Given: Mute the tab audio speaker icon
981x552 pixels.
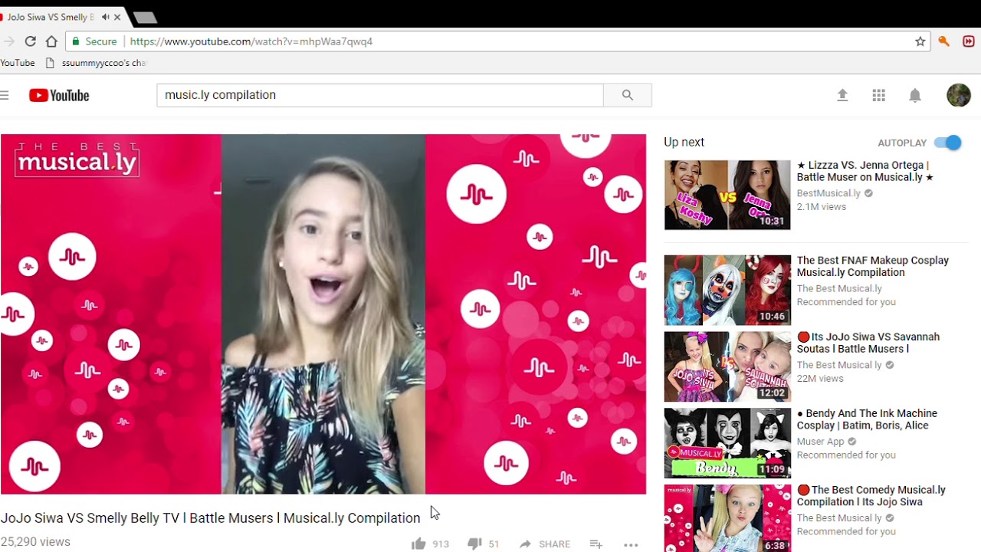Looking at the screenshot, I should (105, 17).
